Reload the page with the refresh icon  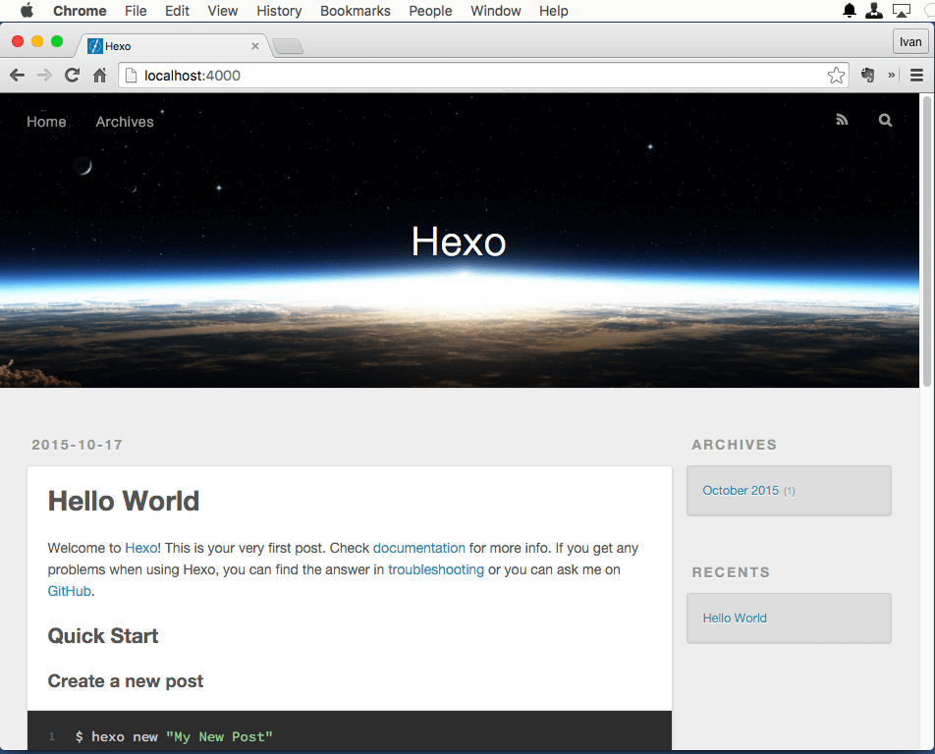[x=72, y=75]
